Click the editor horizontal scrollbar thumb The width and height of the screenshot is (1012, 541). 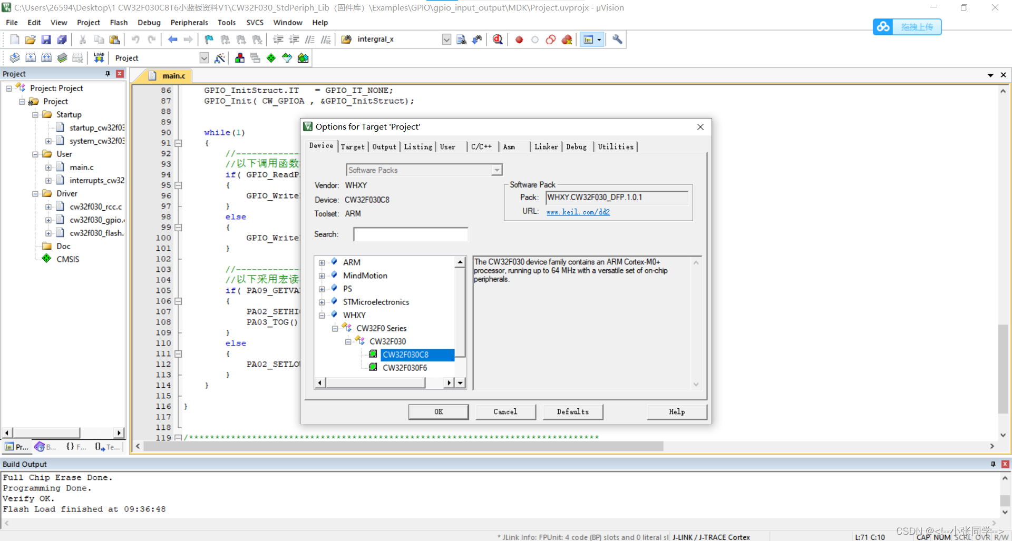click(x=403, y=446)
